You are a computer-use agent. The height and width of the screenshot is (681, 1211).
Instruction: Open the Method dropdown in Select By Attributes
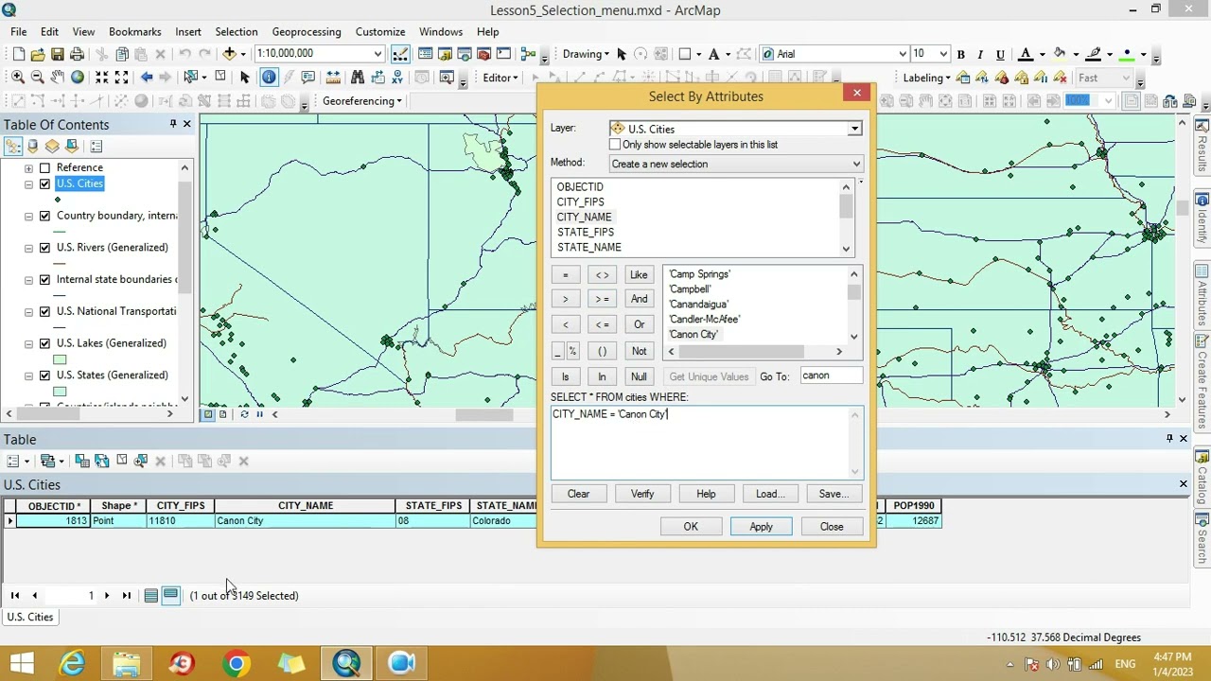pos(856,164)
